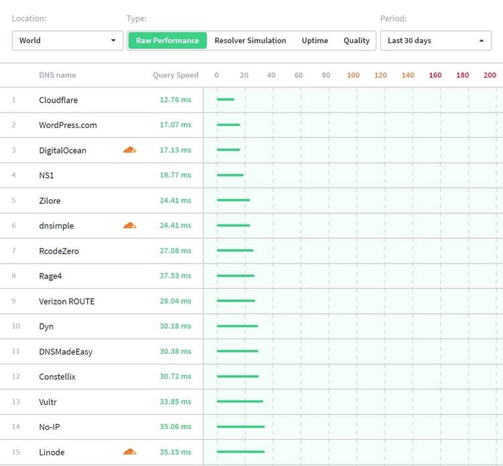Click the 35.06 ms speed value
503x466 pixels.
[x=176, y=427]
